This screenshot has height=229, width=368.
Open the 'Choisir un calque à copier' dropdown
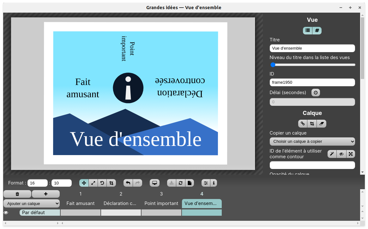pyautogui.click(x=312, y=141)
